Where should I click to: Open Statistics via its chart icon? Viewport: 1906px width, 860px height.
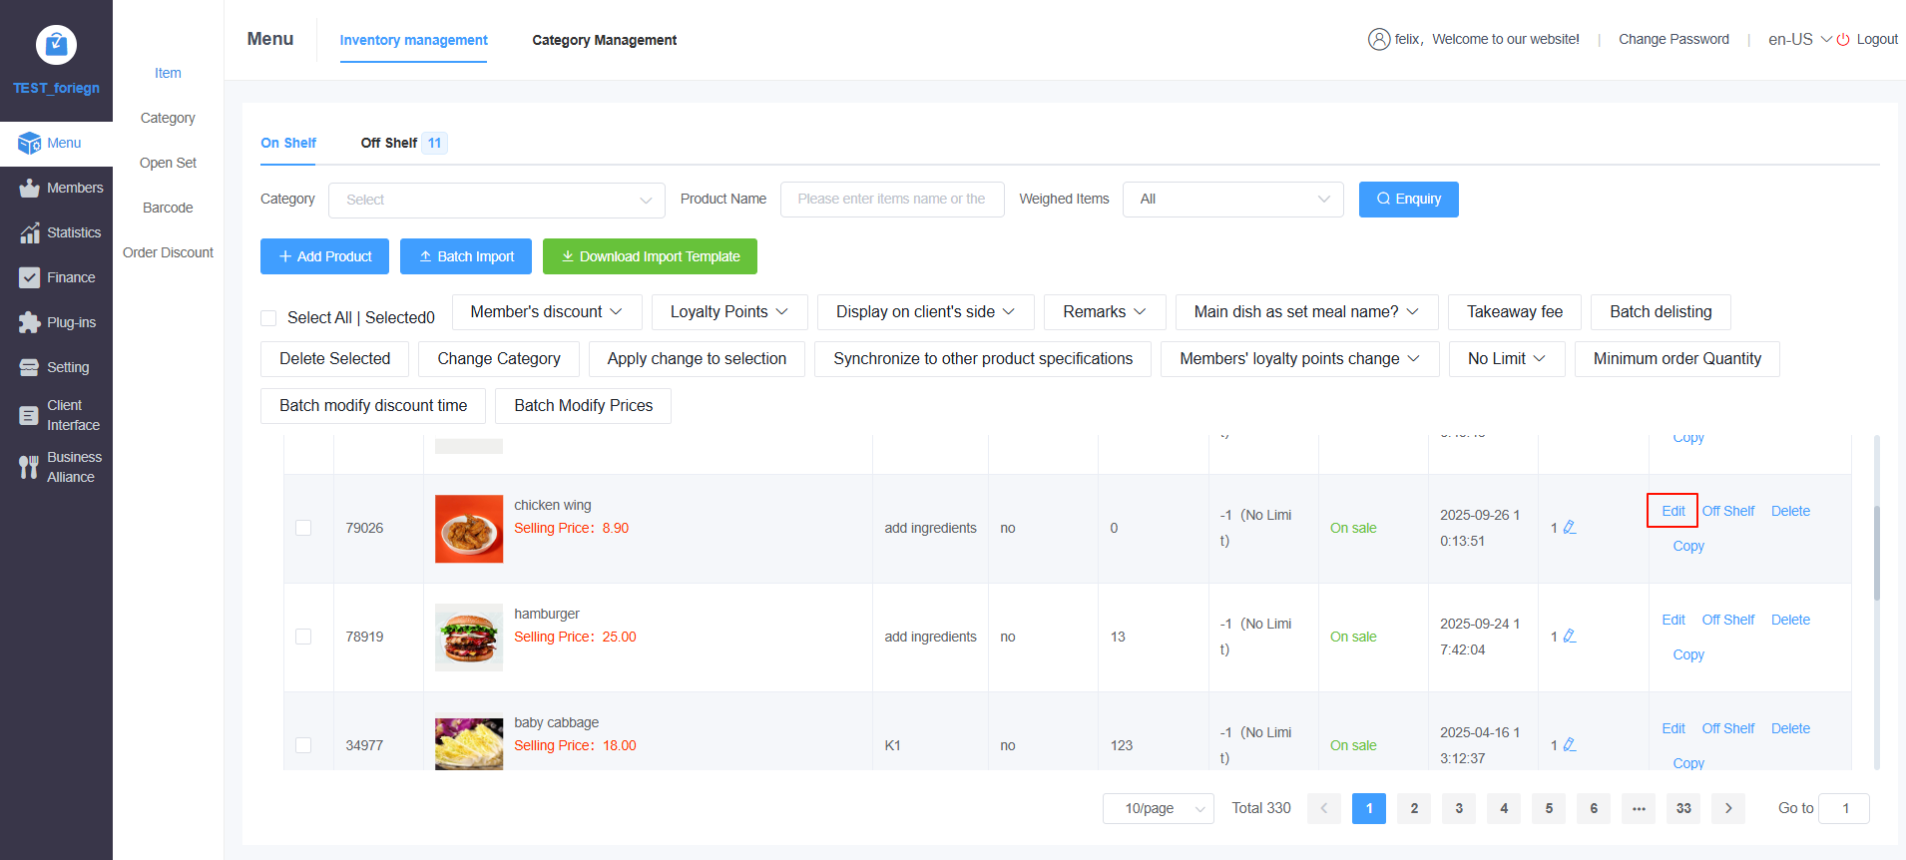[29, 233]
